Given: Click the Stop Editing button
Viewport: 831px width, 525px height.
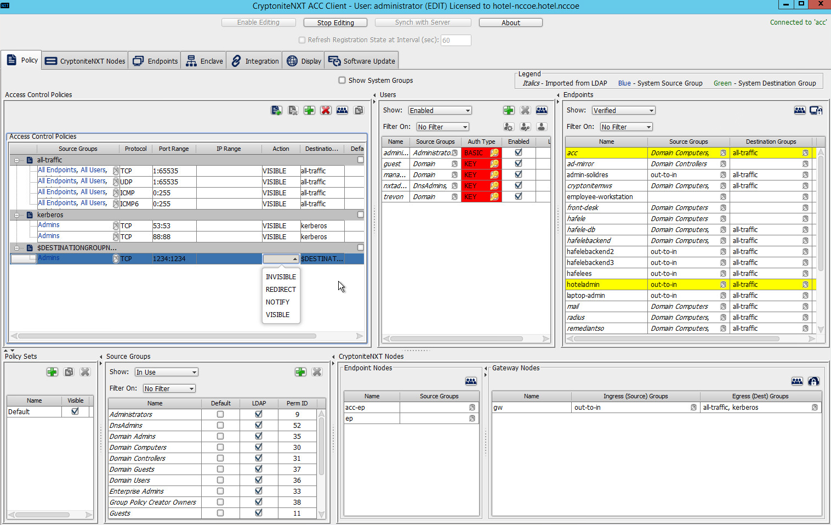Looking at the screenshot, I should coord(335,22).
